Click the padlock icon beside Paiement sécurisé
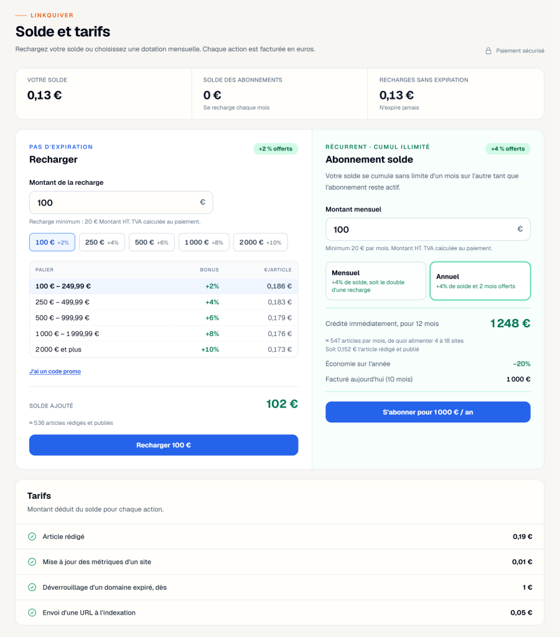Image resolution: width=560 pixels, height=637 pixels. (x=488, y=51)
